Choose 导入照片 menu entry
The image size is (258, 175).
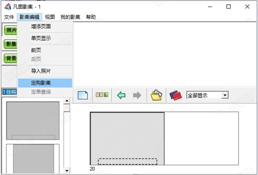coord(45,71)
